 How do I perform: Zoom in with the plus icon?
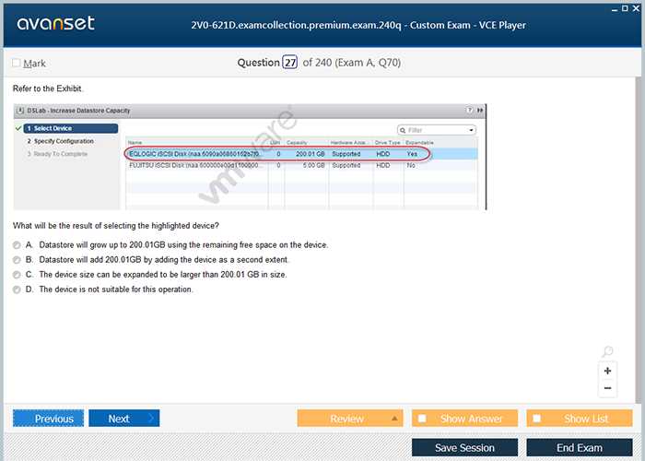click(x=607, y=371)
